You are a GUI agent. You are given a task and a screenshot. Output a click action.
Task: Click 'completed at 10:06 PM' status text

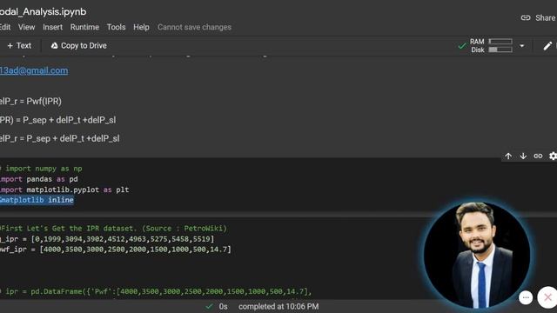[x=278, y=307]
